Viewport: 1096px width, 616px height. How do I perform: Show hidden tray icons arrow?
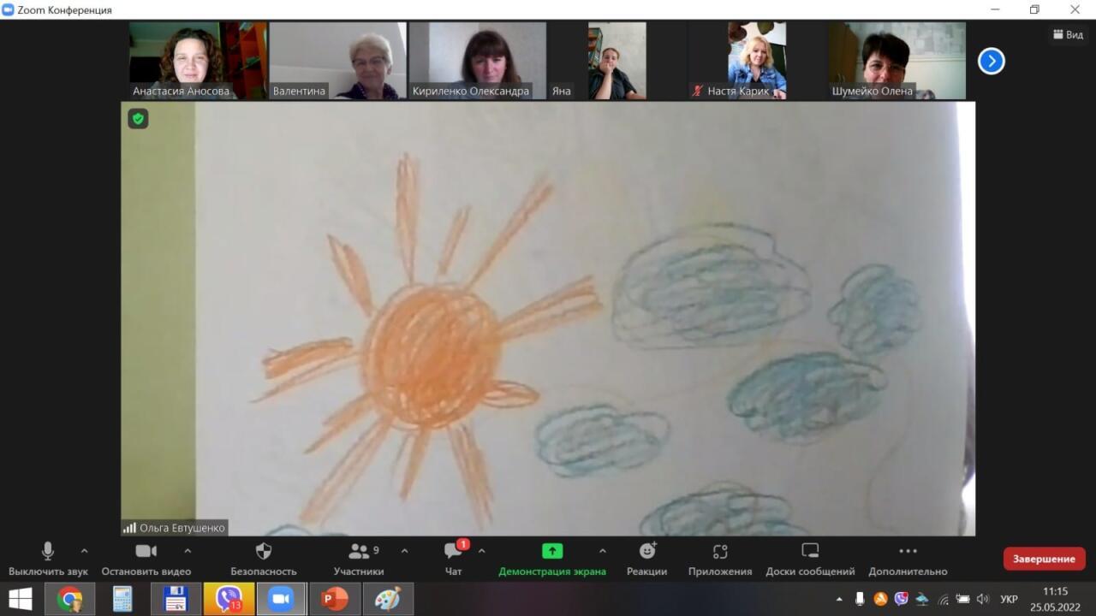tap(839, 599)
